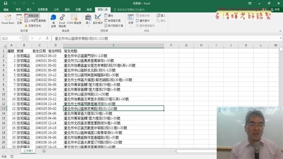
Task: Open the Visual Basic editor
Action: click(x=8, y=19)
